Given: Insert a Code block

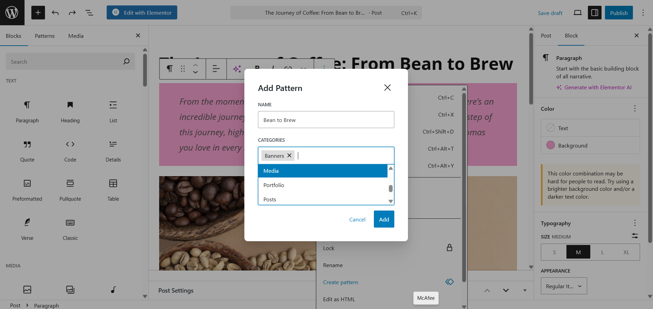Looking at the screenshot, I should (70, 151).
